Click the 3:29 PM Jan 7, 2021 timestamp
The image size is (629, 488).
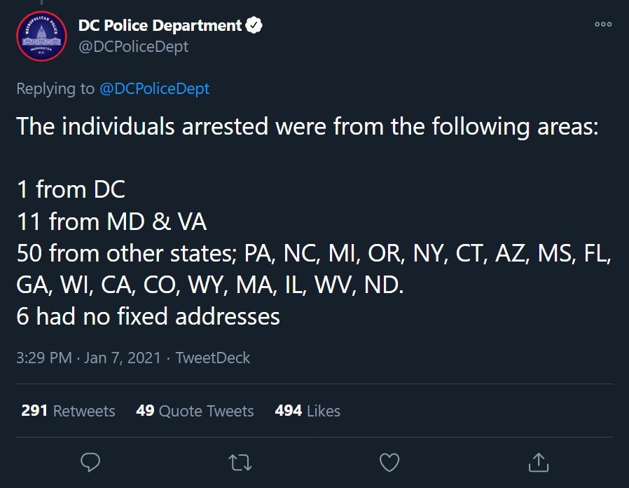pos(89,358)
